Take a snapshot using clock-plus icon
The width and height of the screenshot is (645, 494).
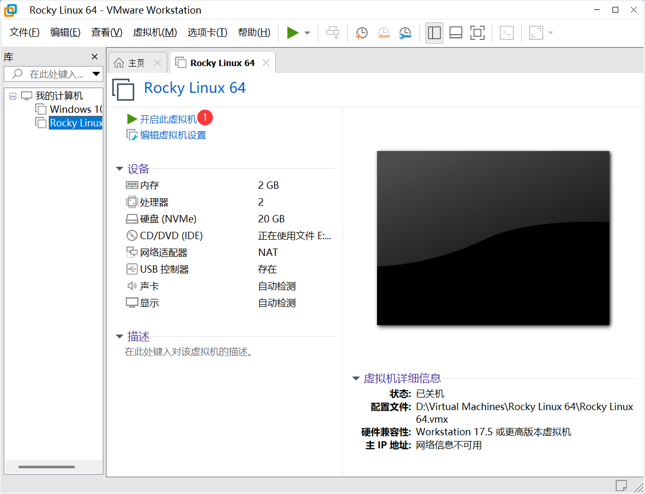point(362,33)
